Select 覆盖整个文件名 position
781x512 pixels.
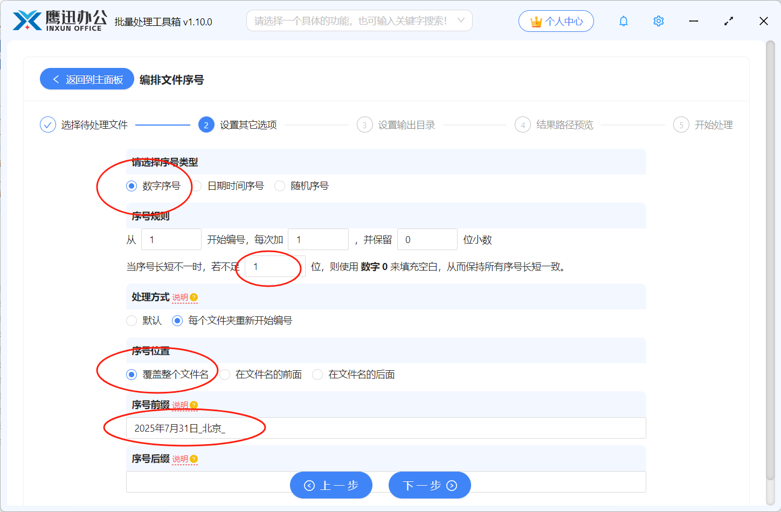(132, 375)
